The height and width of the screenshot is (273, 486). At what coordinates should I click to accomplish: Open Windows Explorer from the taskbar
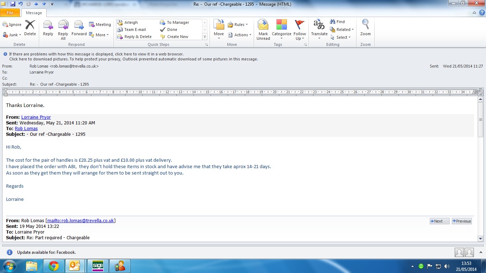[x=32, y=266]
